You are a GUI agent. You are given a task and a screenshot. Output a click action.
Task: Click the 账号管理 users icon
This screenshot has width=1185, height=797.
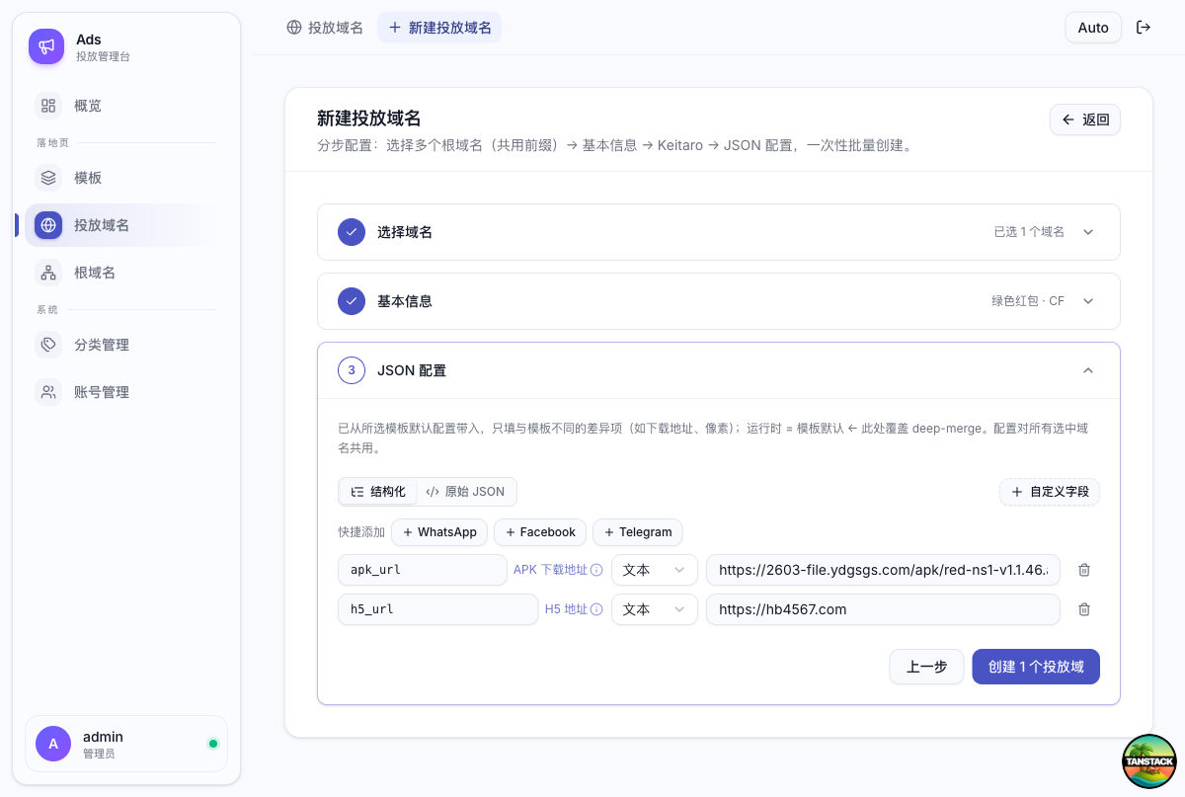[x=48, y=392]
